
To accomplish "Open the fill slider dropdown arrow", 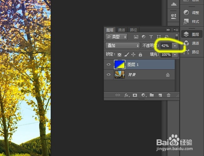I will 175,55.
